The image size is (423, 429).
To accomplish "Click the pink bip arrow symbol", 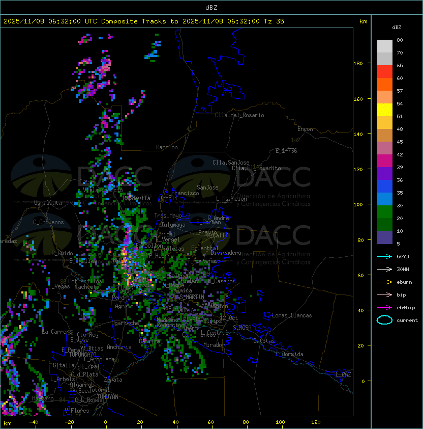I will [x=384, y=294].
